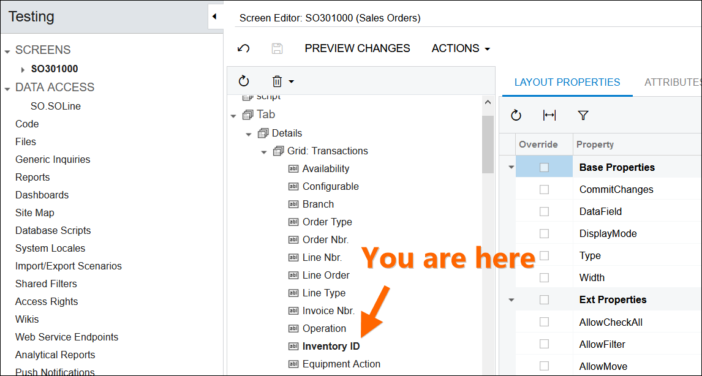Open the SO.SOLine data access link
Image resolution: width=702 pixels, height=376 pixels.
click(56, 106)
